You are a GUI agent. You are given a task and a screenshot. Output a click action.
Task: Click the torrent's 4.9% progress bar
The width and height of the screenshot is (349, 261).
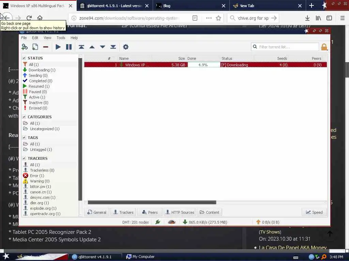pos(204,65)
